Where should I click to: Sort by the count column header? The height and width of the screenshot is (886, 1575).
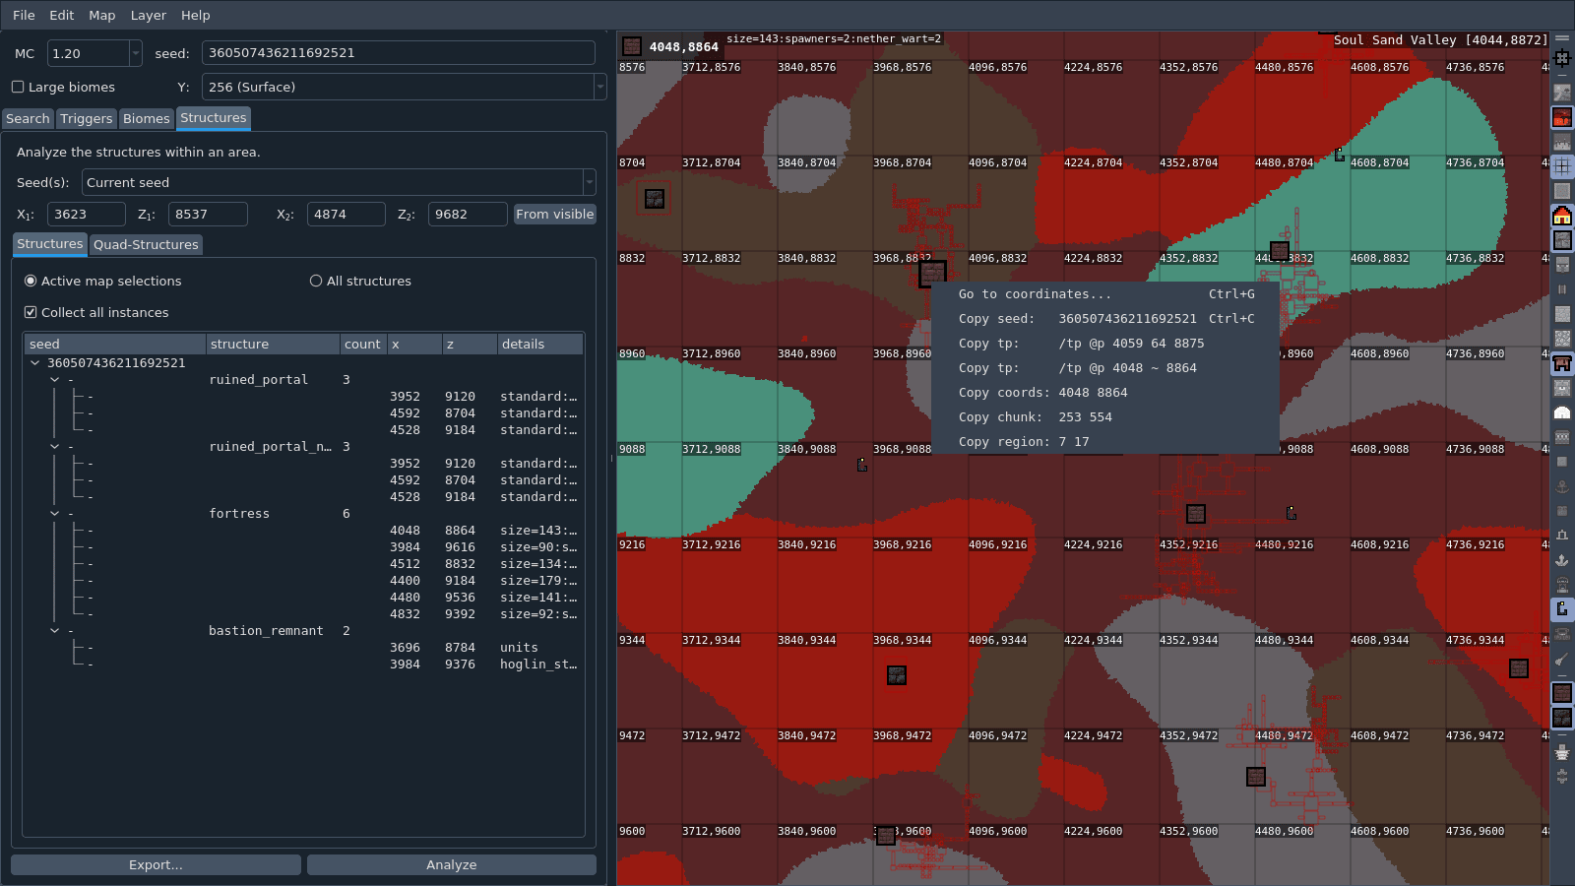coord(362,344)
